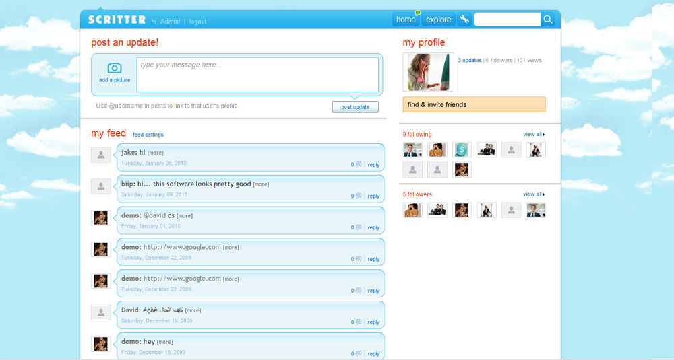Image resolution: width=674 pixels, height=360 pixels.
Task: Expand view all for 9 following
Action: click(x=533, y=135)
